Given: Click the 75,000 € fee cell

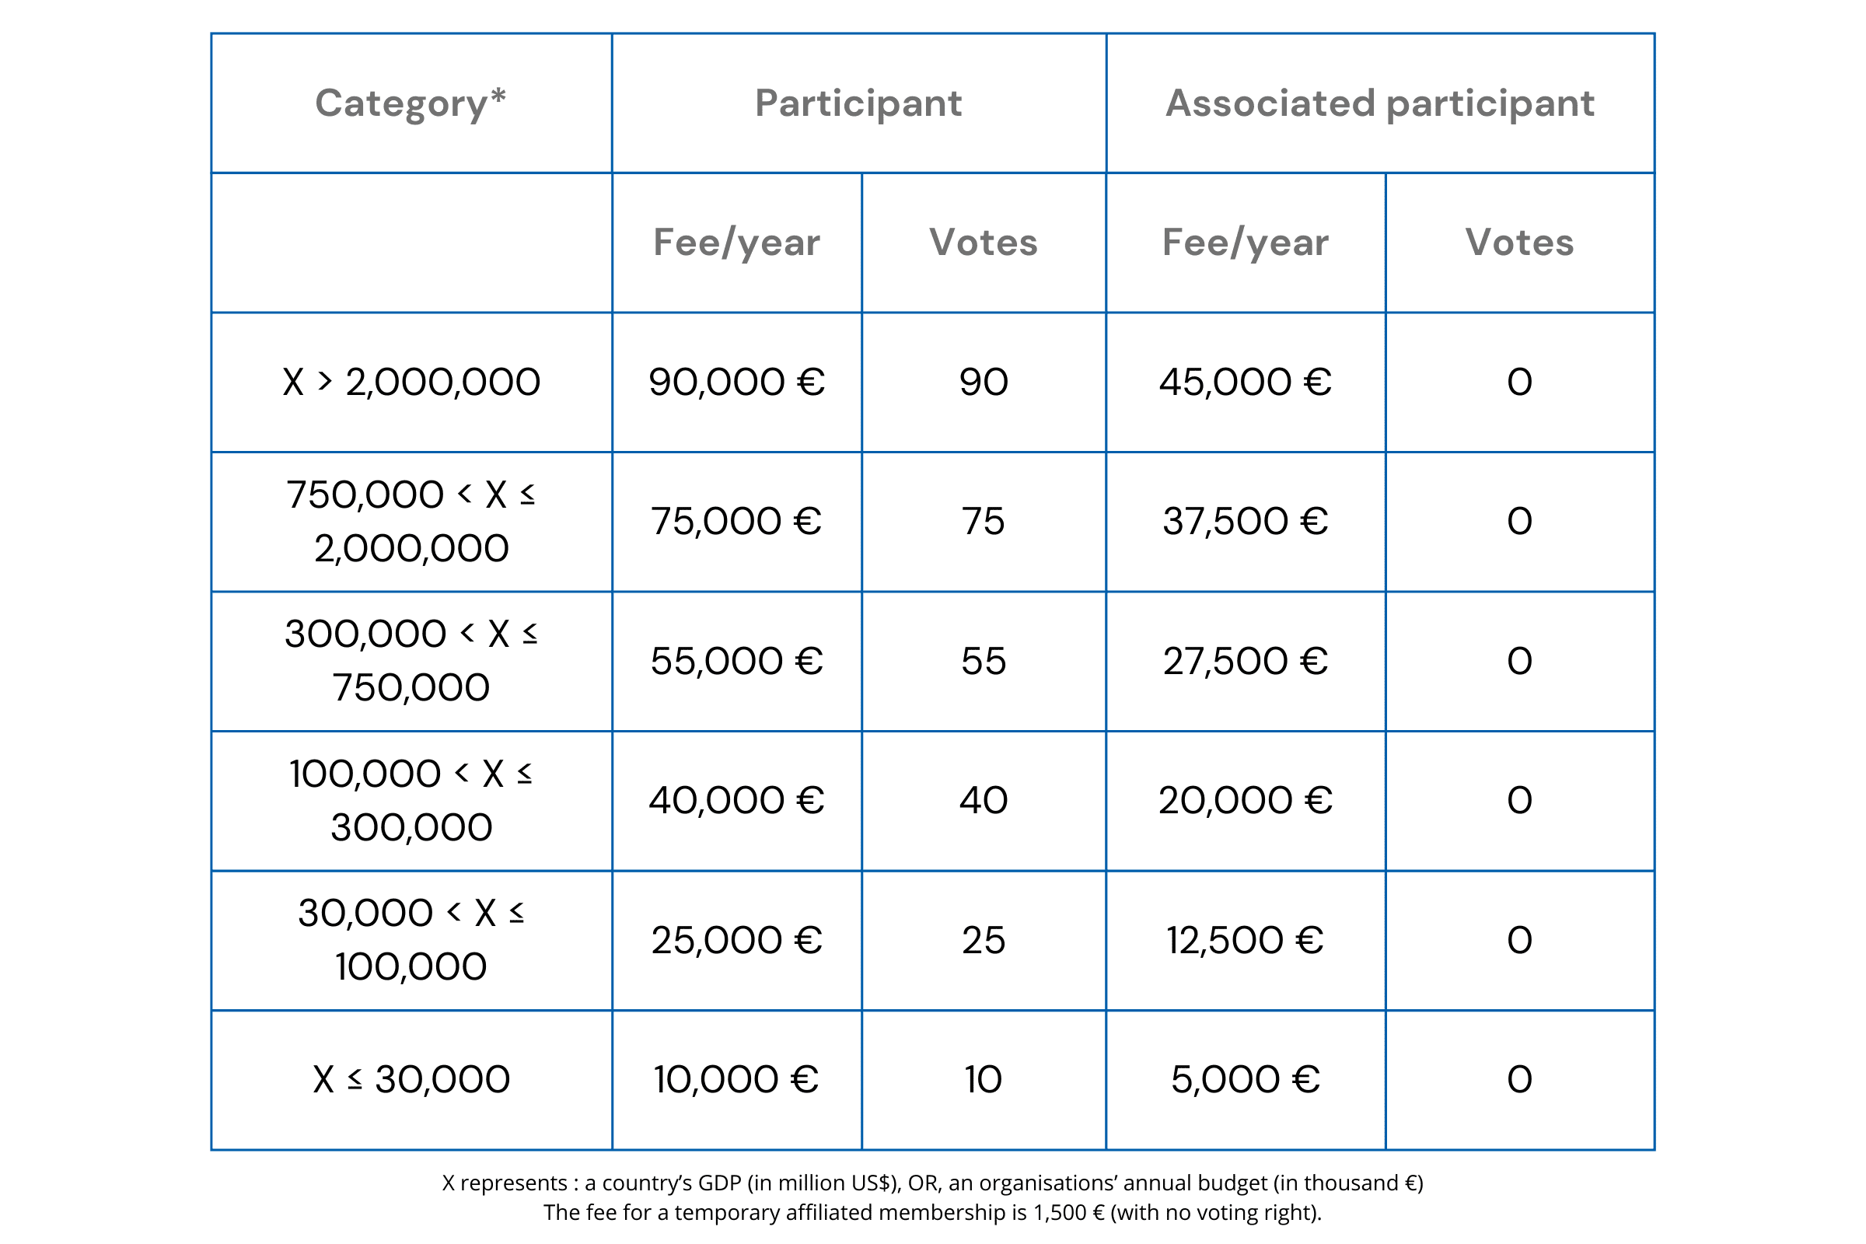Looking at the screenshot, I should (x=736, y=522).
